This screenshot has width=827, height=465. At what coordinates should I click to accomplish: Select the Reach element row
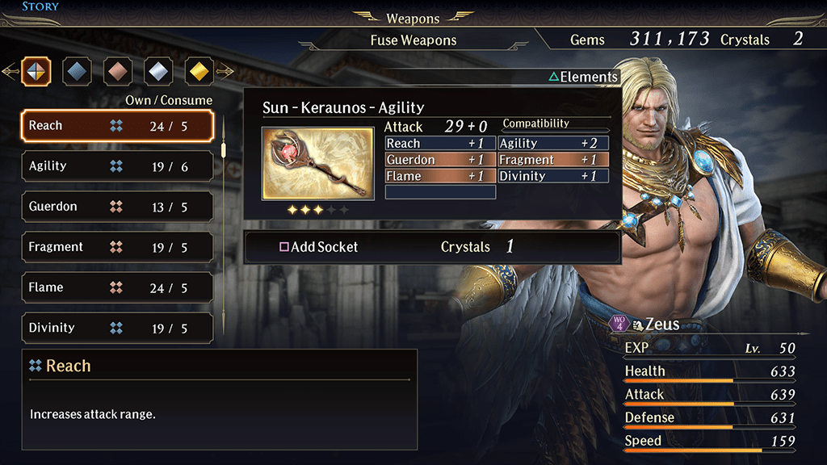pos(117,126)
